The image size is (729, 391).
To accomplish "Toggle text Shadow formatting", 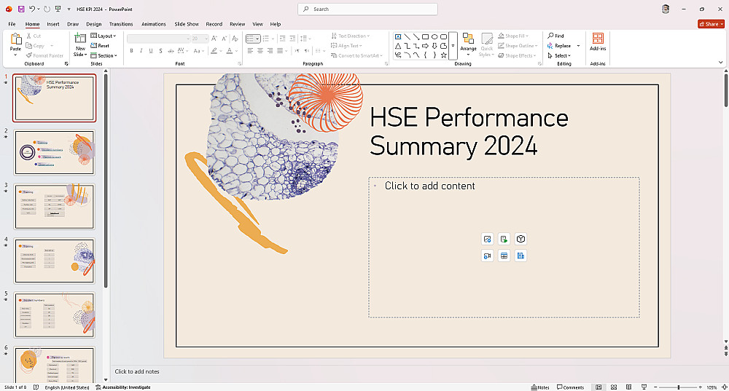I will (x=161, y=51).
